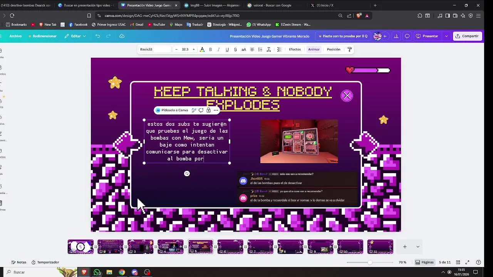Select page 9 thumbnail

(x=320, y=247)
